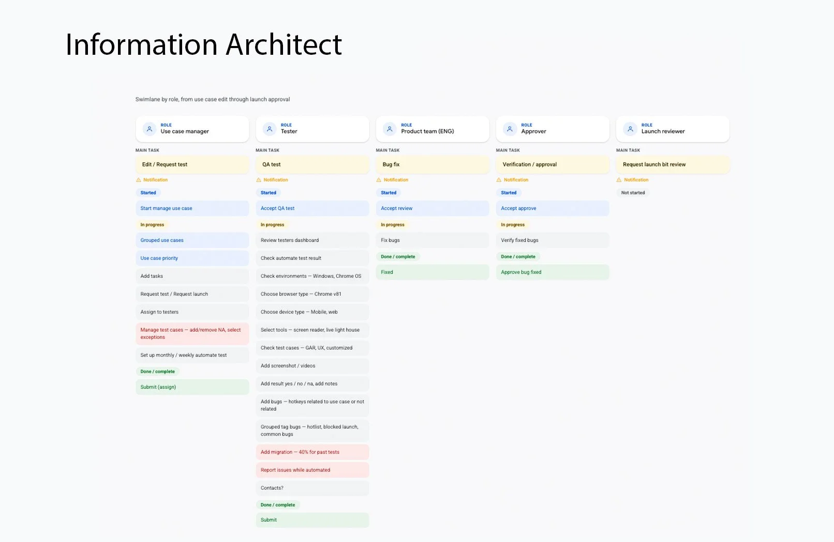Click the Product team (ENG) role header
Viewport: 834px width, 542px height.
[x=433, y=129]
